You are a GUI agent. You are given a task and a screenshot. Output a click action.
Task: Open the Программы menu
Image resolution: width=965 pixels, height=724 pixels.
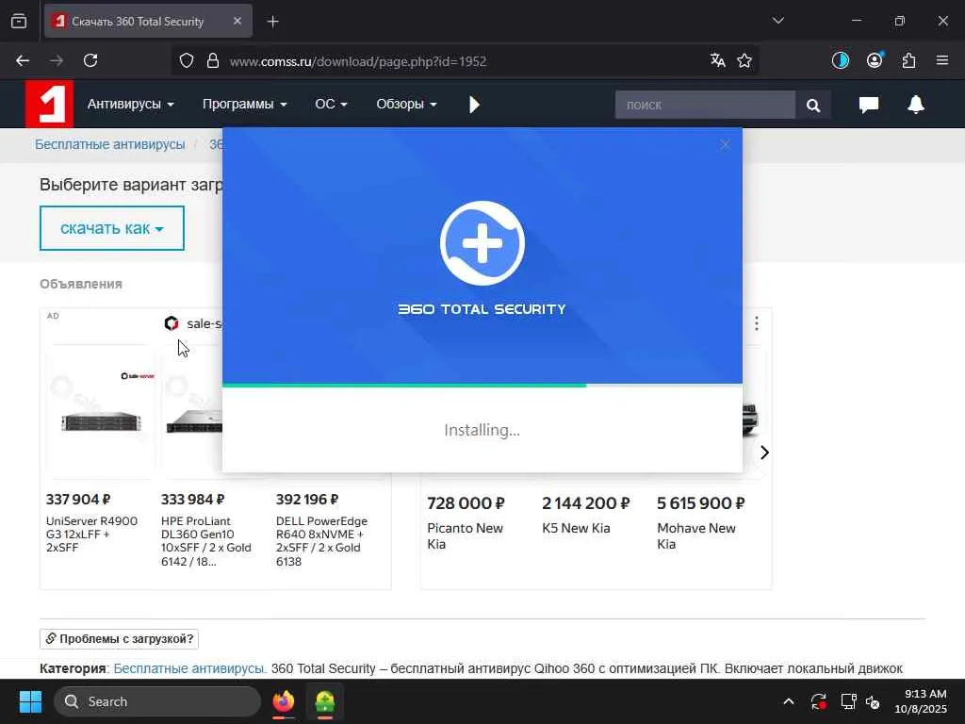(244, 104)
